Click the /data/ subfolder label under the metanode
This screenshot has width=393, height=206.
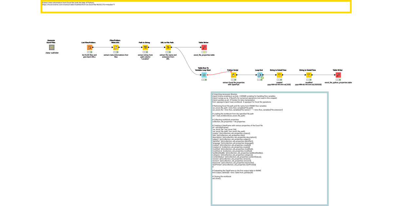pos(52,52)
